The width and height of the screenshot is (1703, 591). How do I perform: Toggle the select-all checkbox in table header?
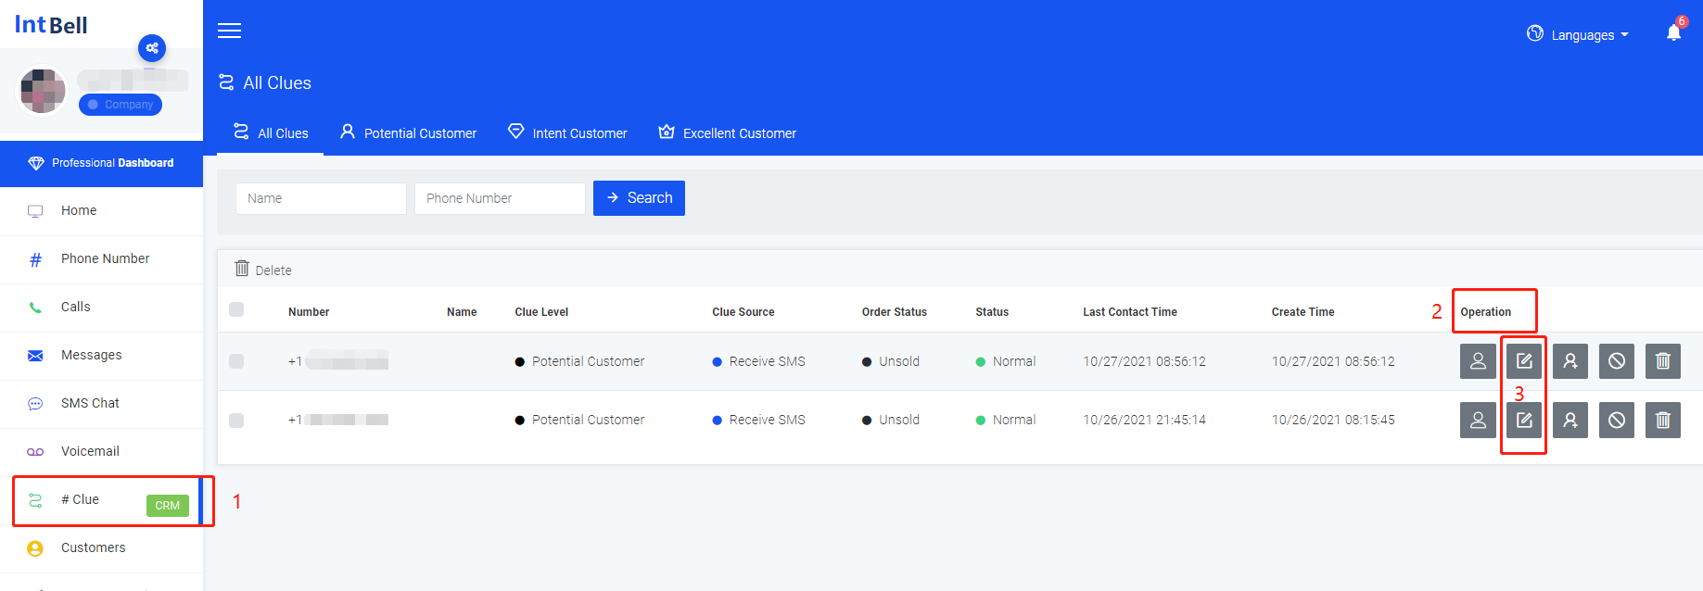236,309
